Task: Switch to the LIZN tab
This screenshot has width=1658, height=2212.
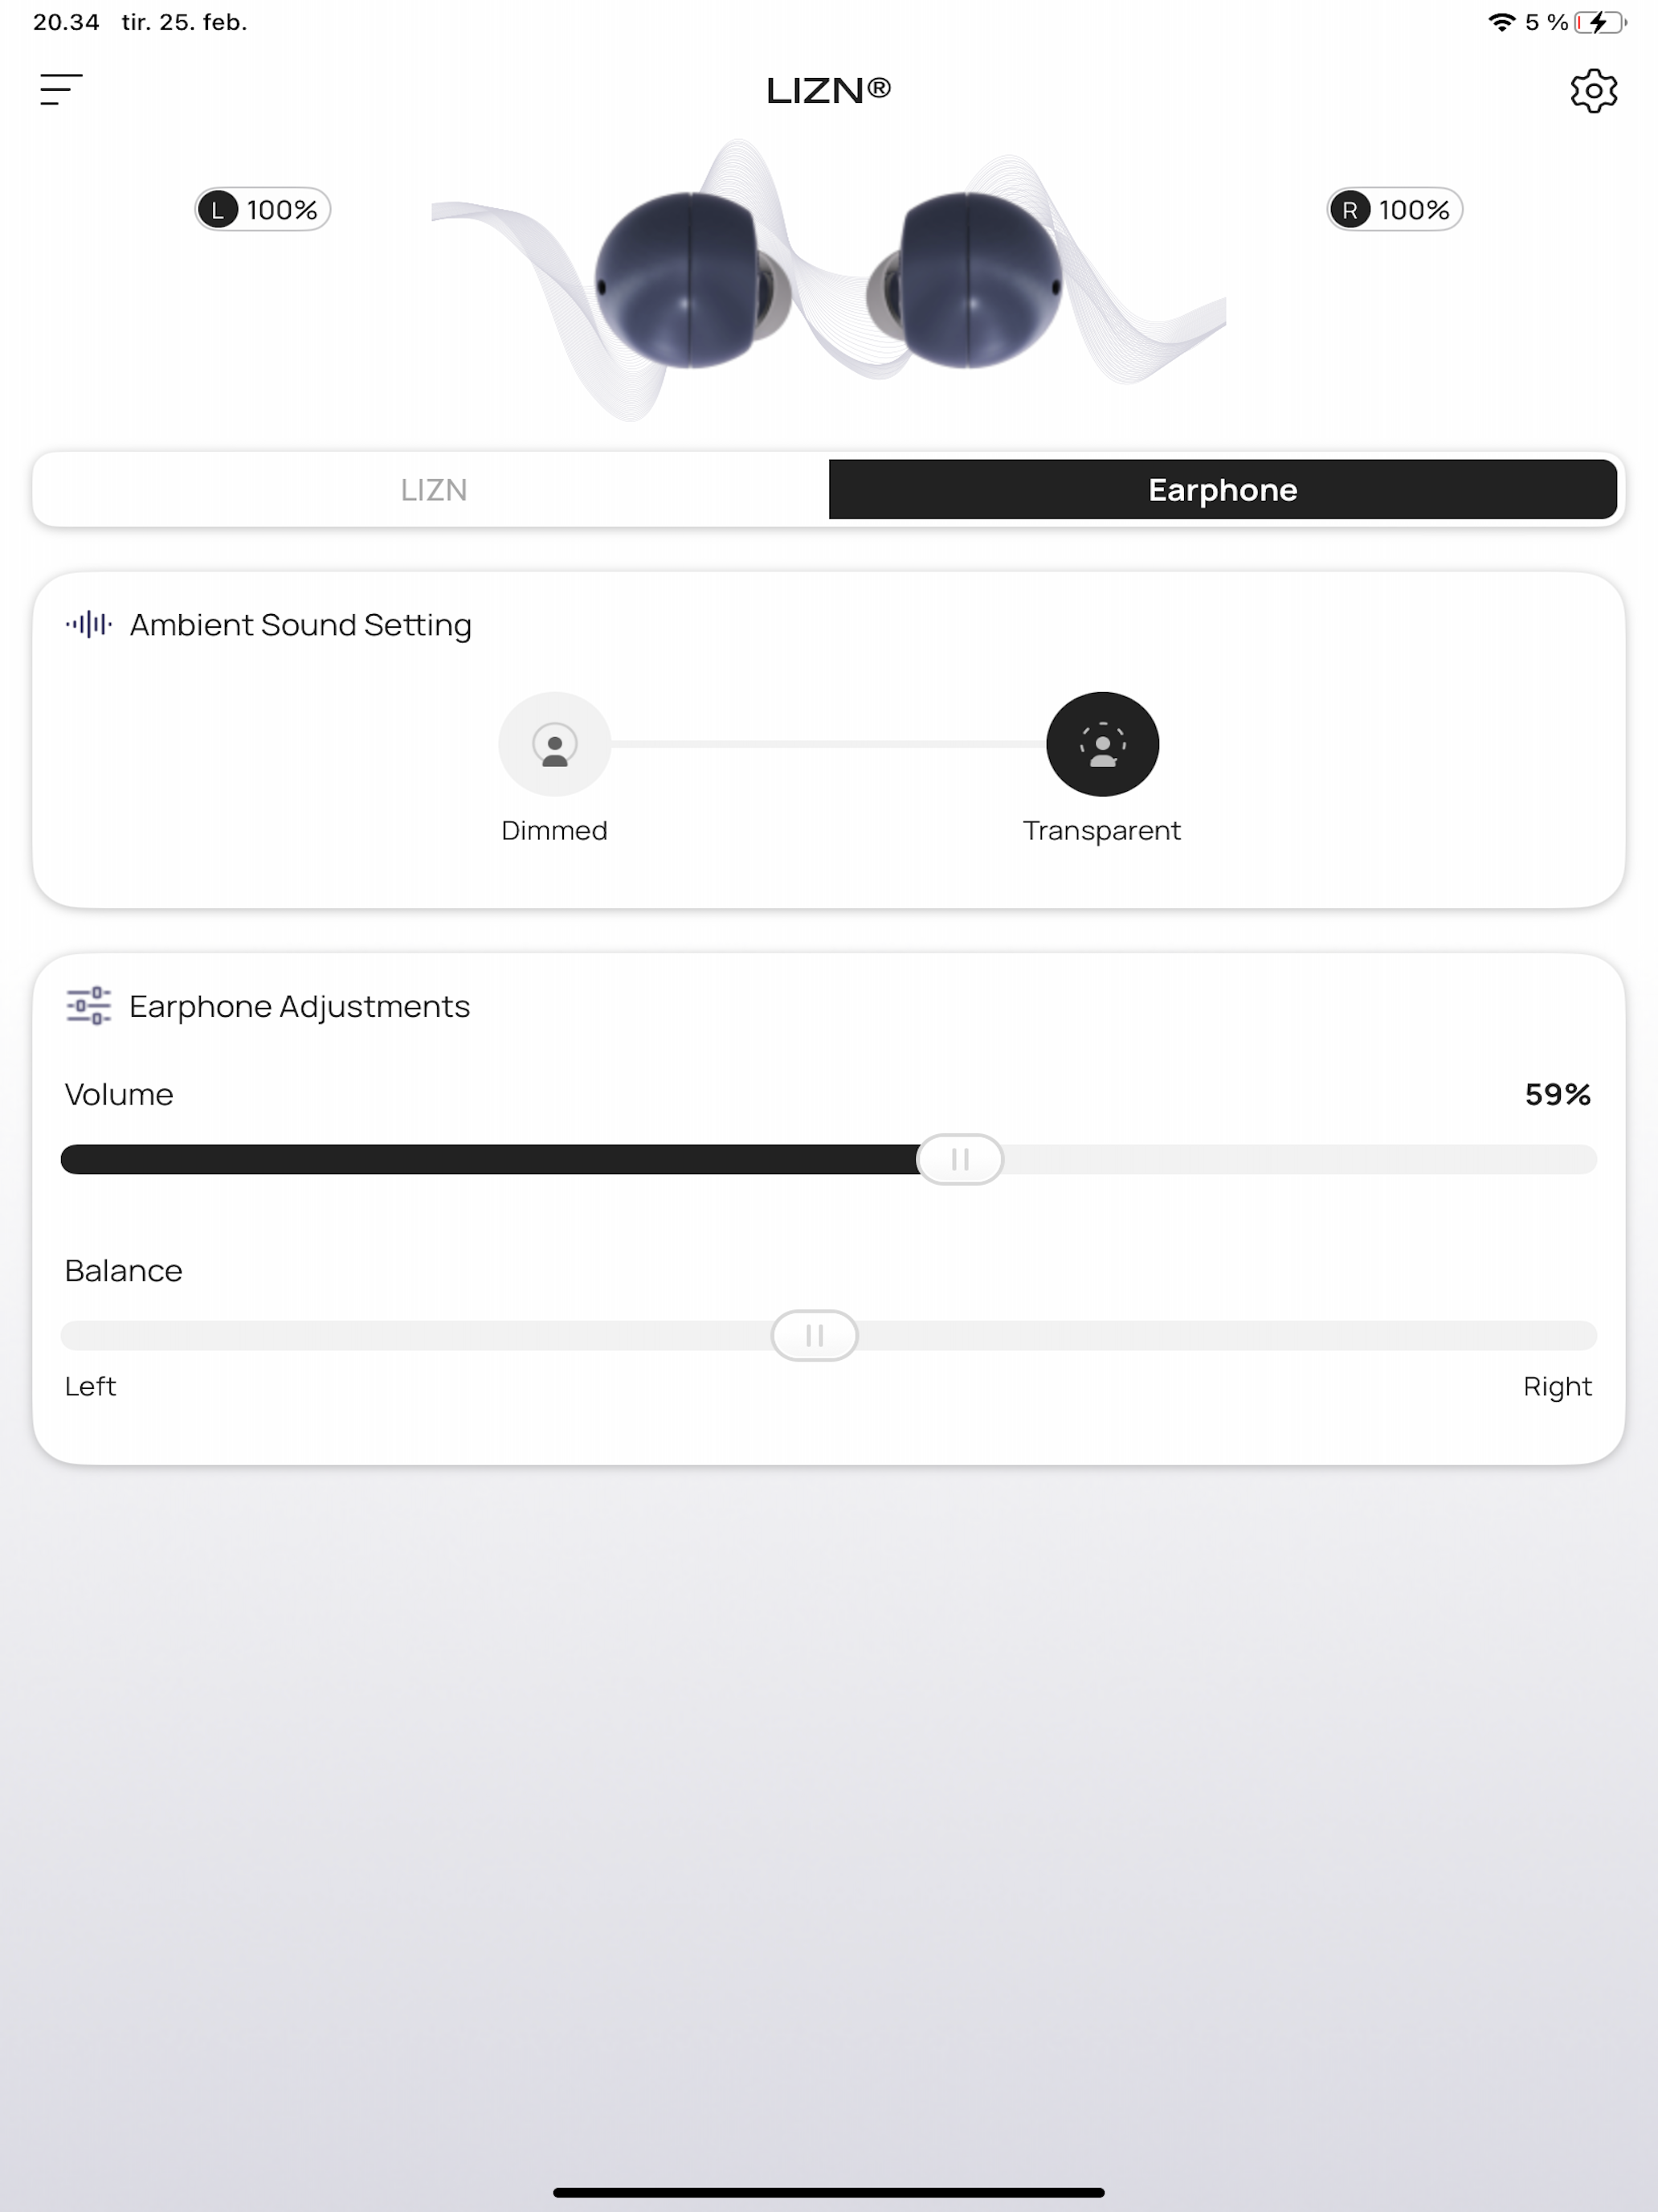Action: point(434,489)
